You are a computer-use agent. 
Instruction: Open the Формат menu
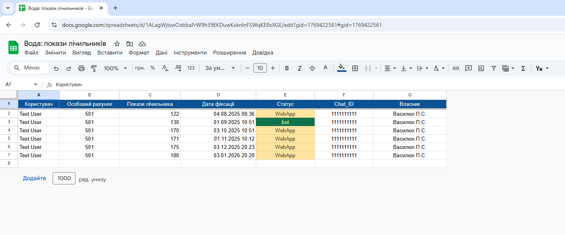pyautogui.click(x=139, y=53)
